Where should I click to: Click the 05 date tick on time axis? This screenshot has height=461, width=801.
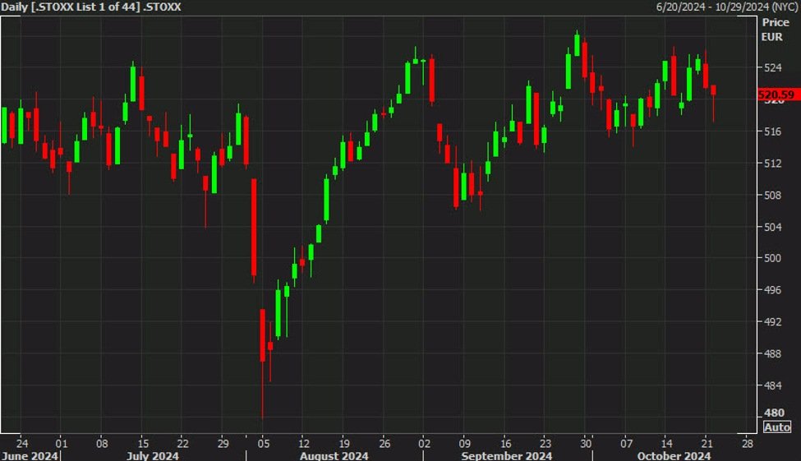point(263,441)
